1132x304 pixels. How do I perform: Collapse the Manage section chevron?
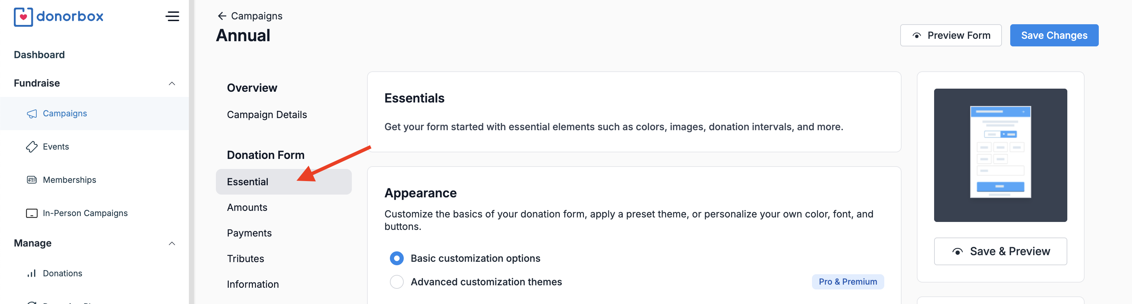tap(172, 244)
